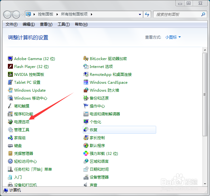
Task: Click the Back navigation button
Action: click(x=7, y=15)
